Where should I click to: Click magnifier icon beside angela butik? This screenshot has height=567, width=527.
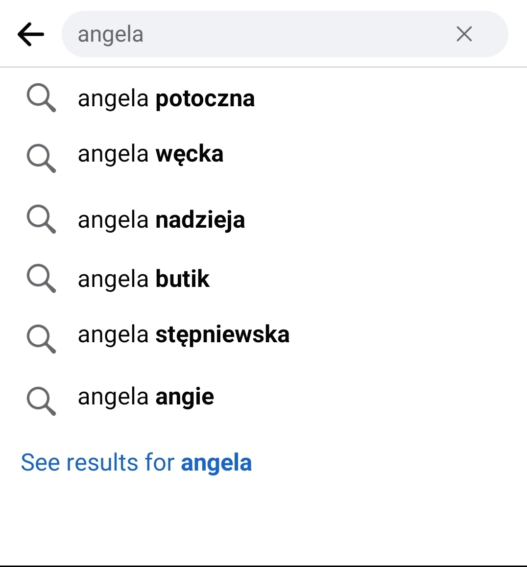pos(41,279)
